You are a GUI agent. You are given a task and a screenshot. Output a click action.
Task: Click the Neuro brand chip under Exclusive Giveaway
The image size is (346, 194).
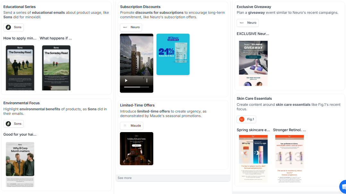248,23
